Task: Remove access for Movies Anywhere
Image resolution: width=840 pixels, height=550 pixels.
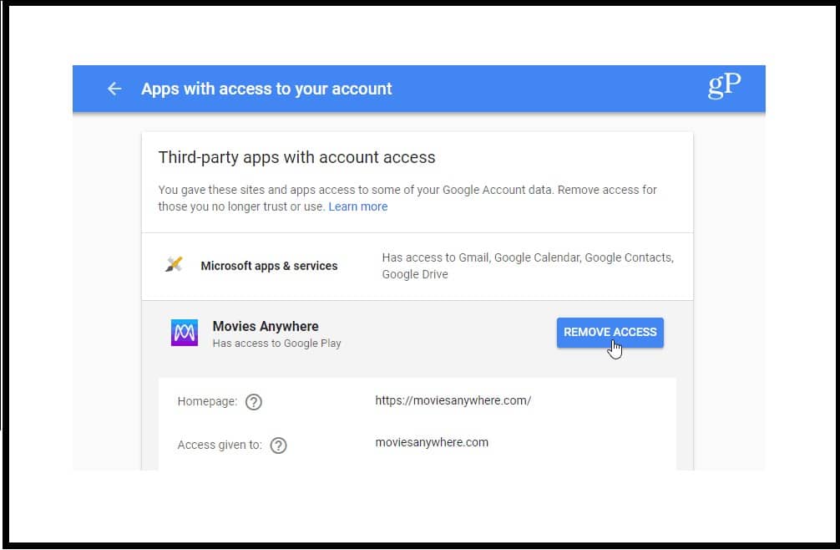Action: tap(610, 333)
